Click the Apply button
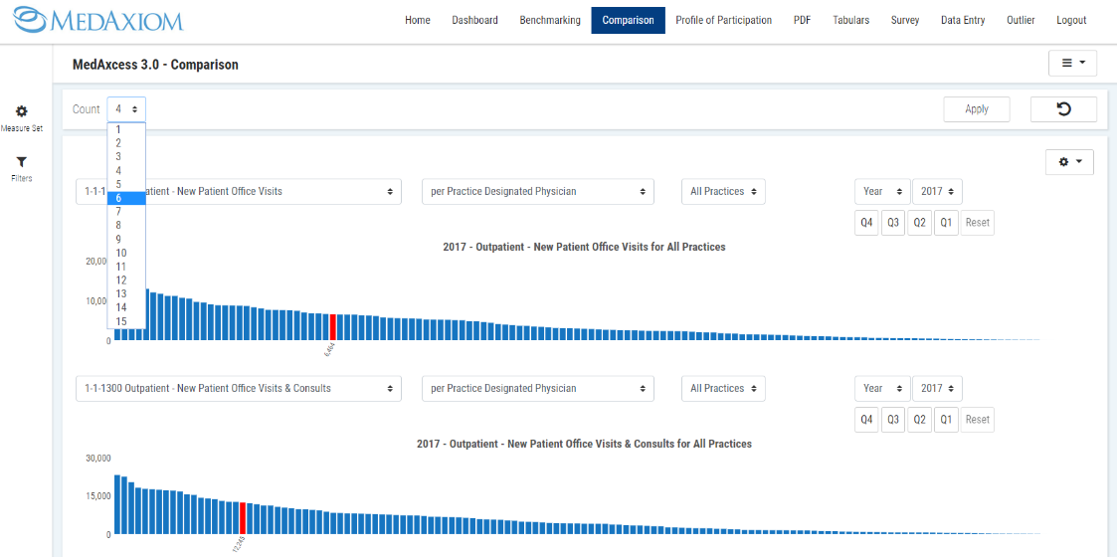The height and width of the screenshot is (557, 1117). coord(976,109)
